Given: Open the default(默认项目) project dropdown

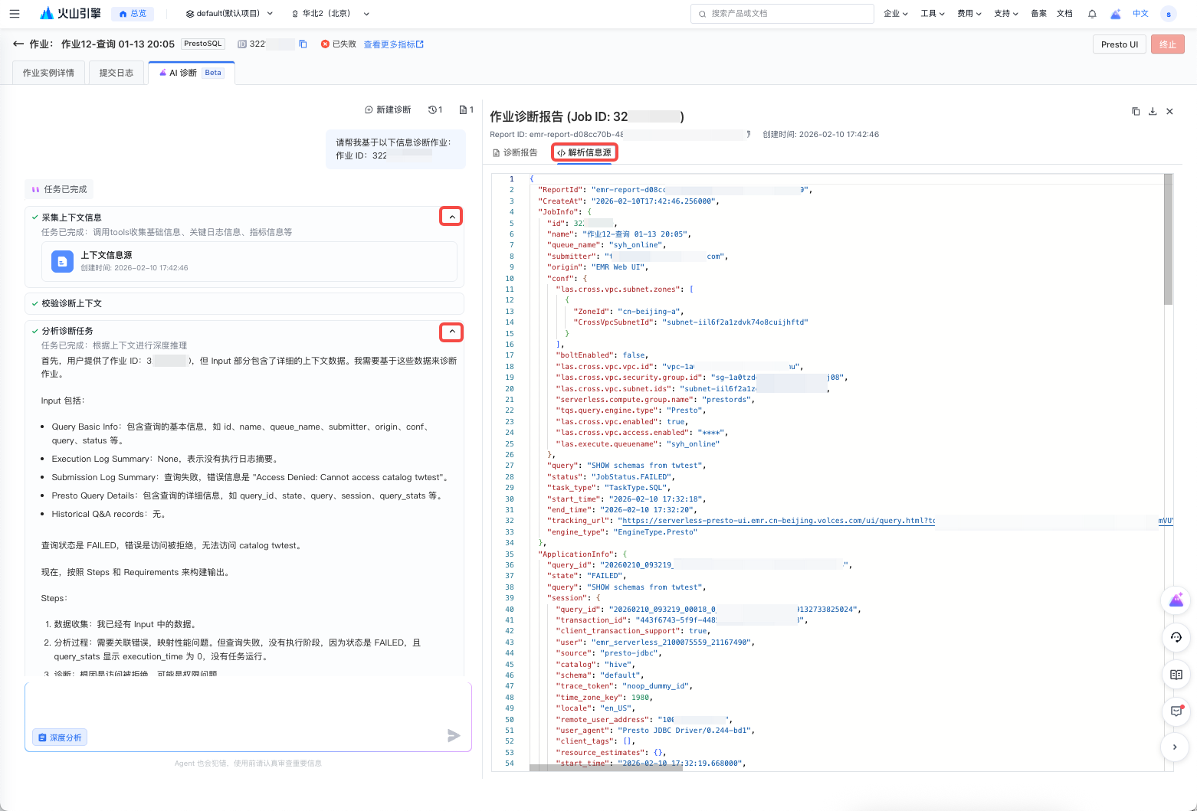Looking at the screenshot, I should click(x=228, y=14).
